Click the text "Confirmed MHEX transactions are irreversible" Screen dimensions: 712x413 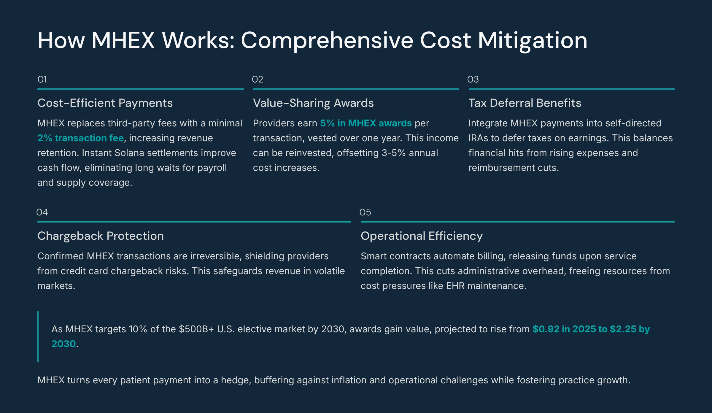pos(139,256)
